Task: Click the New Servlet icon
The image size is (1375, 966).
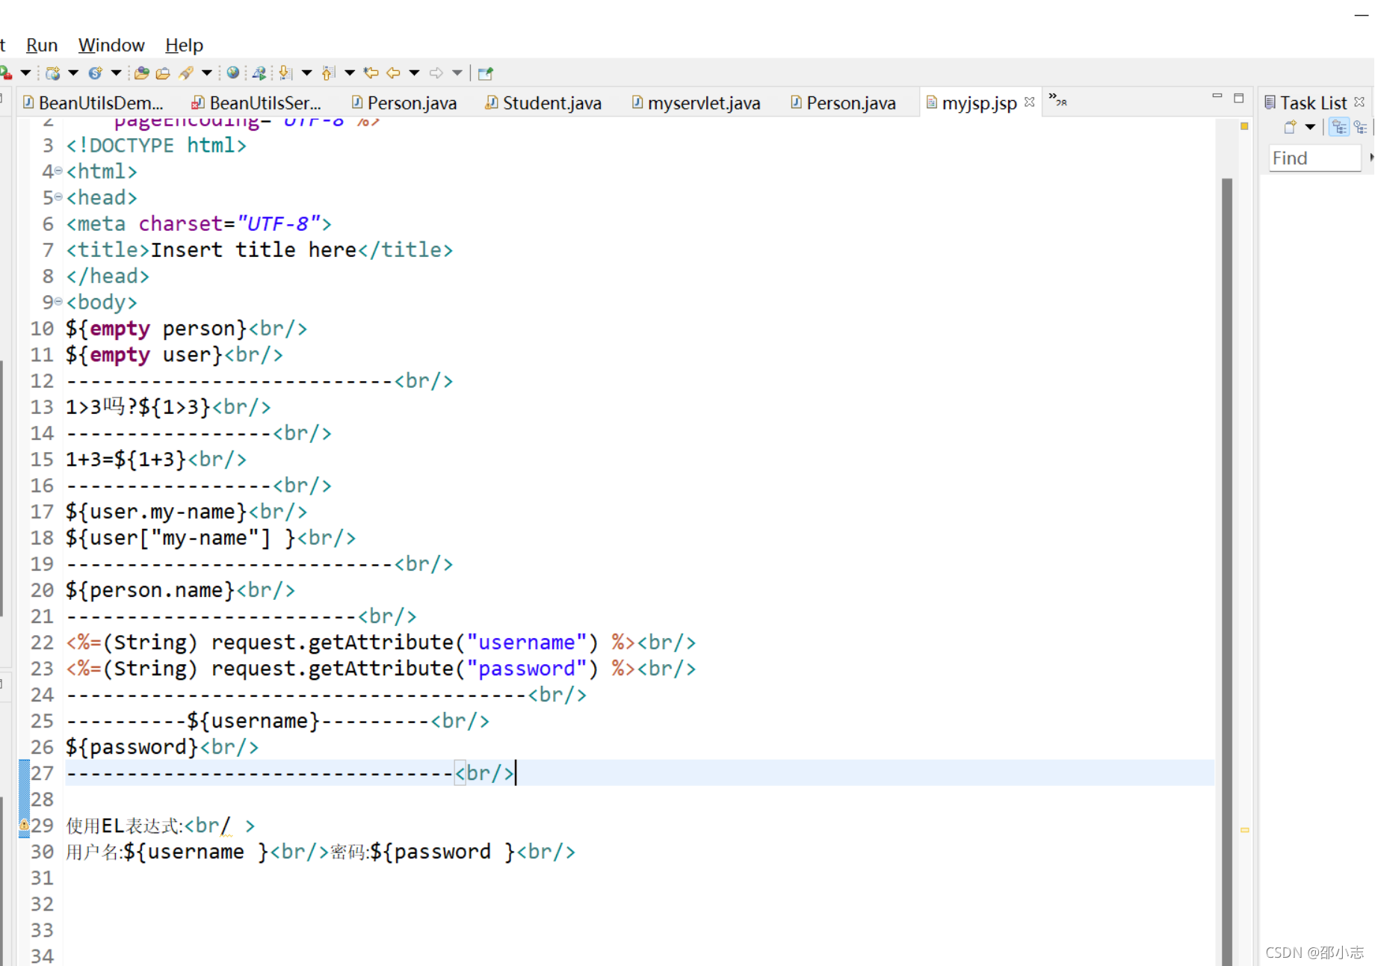Action: 95,73
